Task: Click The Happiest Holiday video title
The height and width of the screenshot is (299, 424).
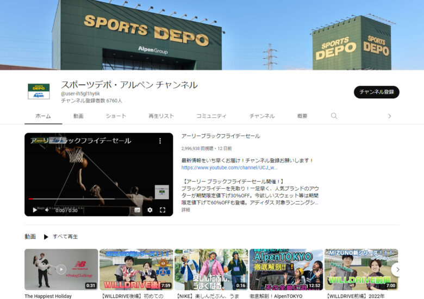Action: click(x=48, y=296)
